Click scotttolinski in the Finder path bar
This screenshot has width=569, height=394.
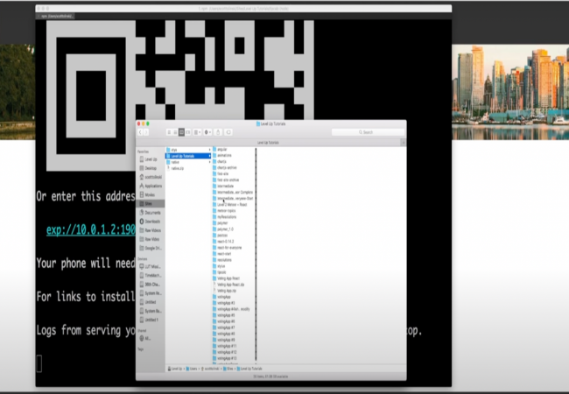pos(210,369)
